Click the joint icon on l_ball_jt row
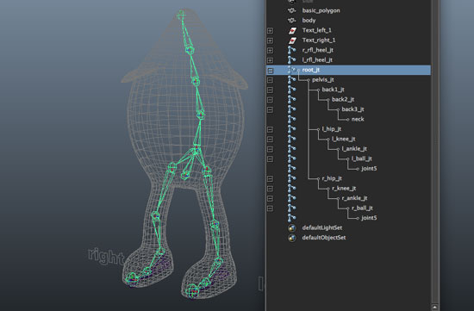This screenshot has width=474, height=311. point(291,159)
